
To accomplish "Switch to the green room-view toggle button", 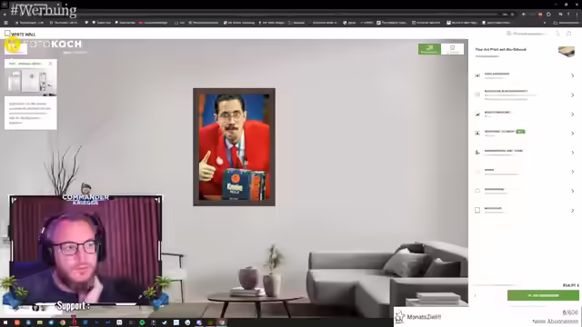I will point(429,49).
